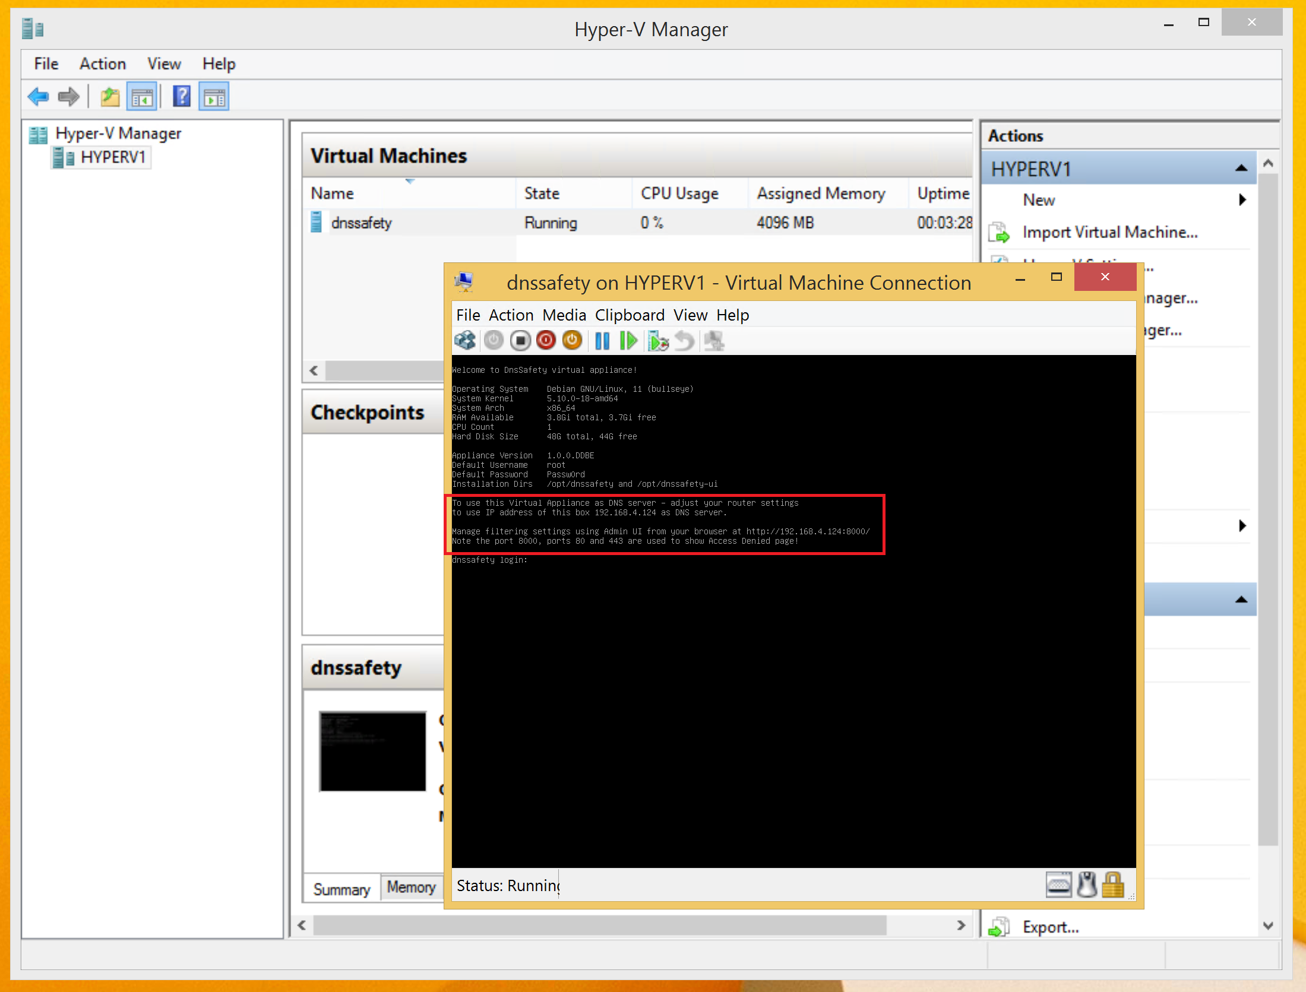This screenshot has height=992, width=1306.
Task: Click the forward gray arrow in Hyper-V Manager toolbar
Action: tap(69, 96)
